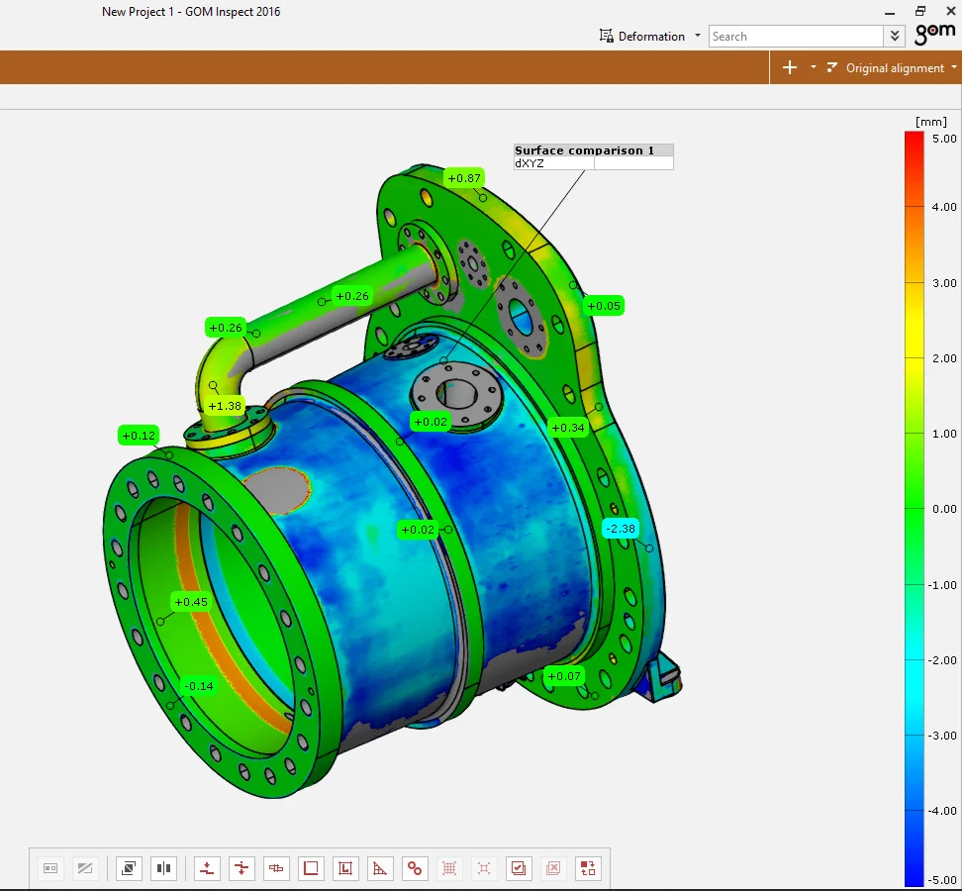Expand the Original alignment dropdown

(x=953, y=68)
